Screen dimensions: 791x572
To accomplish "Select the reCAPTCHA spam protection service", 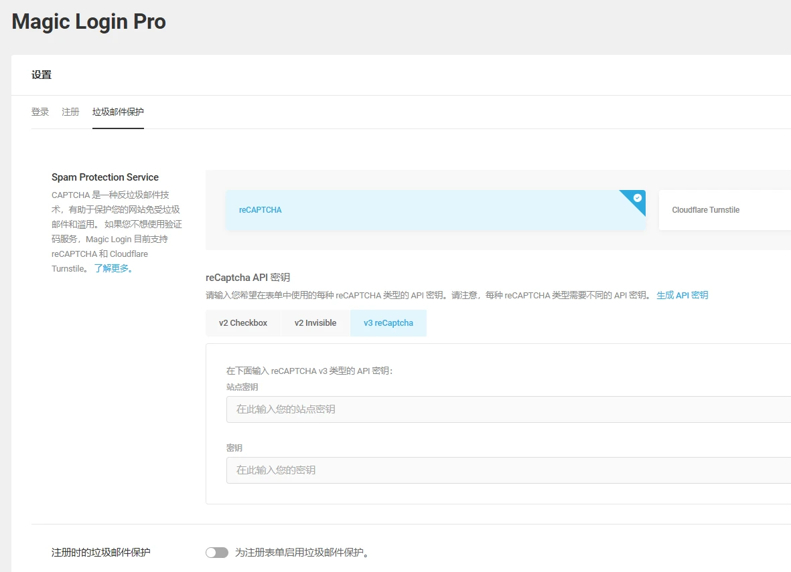I will click(x=435, y=209).
